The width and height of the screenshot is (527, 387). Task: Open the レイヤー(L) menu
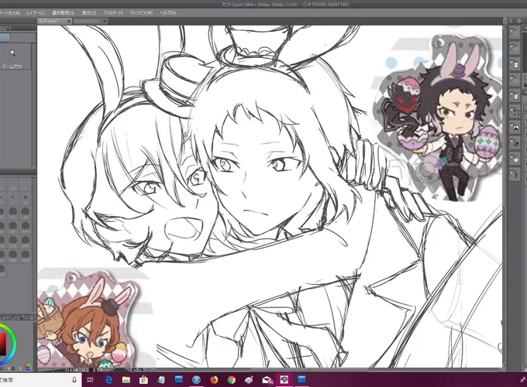(x=36, y=12)
